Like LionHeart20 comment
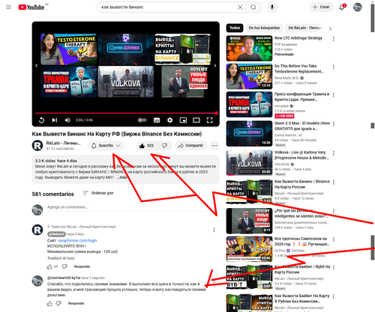Image resolution: width=375 pixels, height=312 pixels. click(x=49, y=304)
